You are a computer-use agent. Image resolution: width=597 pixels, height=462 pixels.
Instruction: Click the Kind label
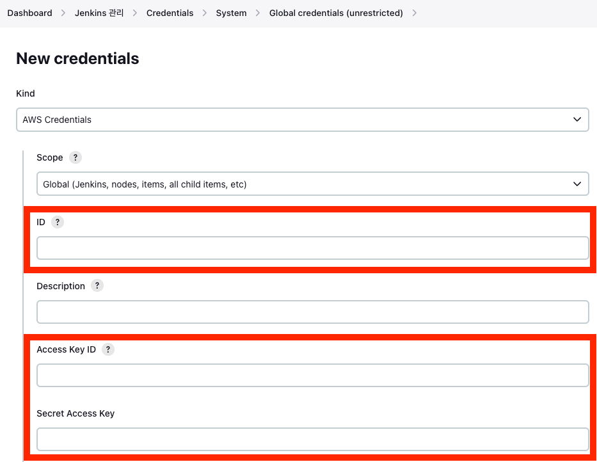26,93
